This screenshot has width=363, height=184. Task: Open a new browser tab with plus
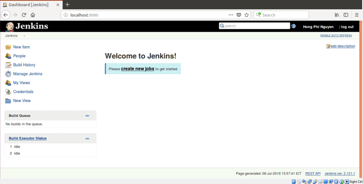click(x=67, y=5)
